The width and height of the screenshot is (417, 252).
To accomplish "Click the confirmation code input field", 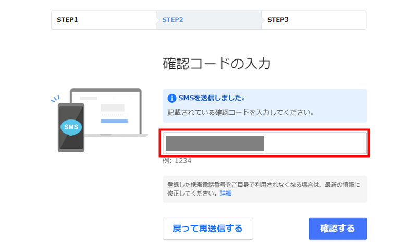I will pyautogui.click(x=265, y=143).
